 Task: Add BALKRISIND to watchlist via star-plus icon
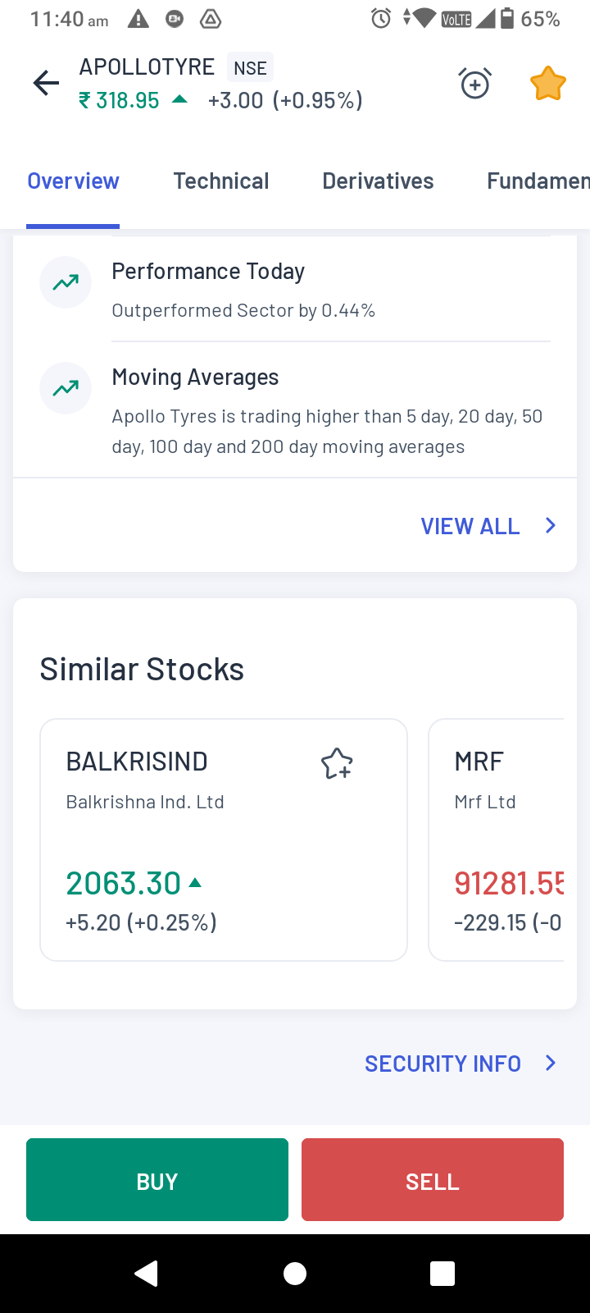click(337, 764)
